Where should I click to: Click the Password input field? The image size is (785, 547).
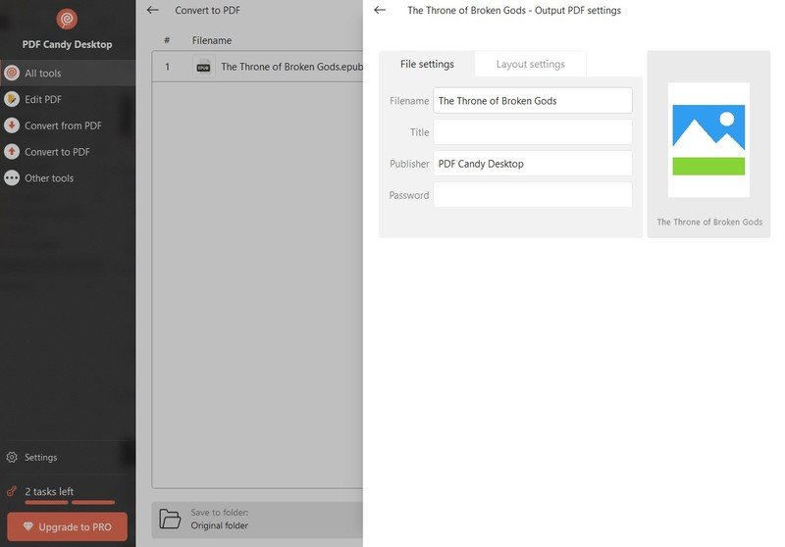pos(532,195)
